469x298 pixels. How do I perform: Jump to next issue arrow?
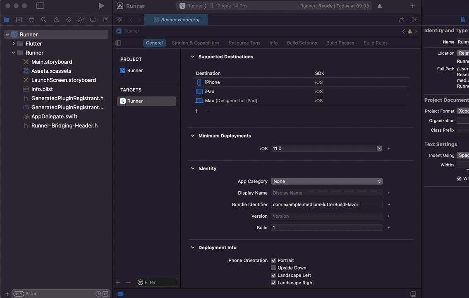[416, 31]
